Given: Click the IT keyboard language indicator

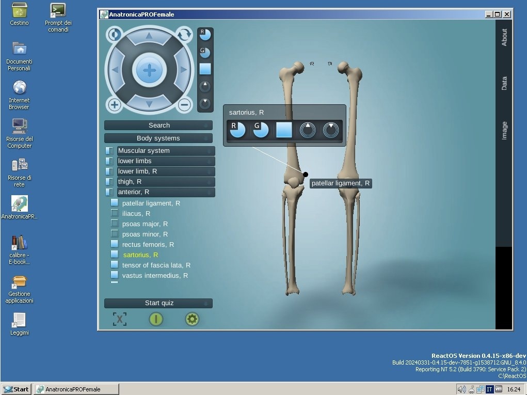Looking at the screenshot, I should pyautogui.click(x=489, y=389).
